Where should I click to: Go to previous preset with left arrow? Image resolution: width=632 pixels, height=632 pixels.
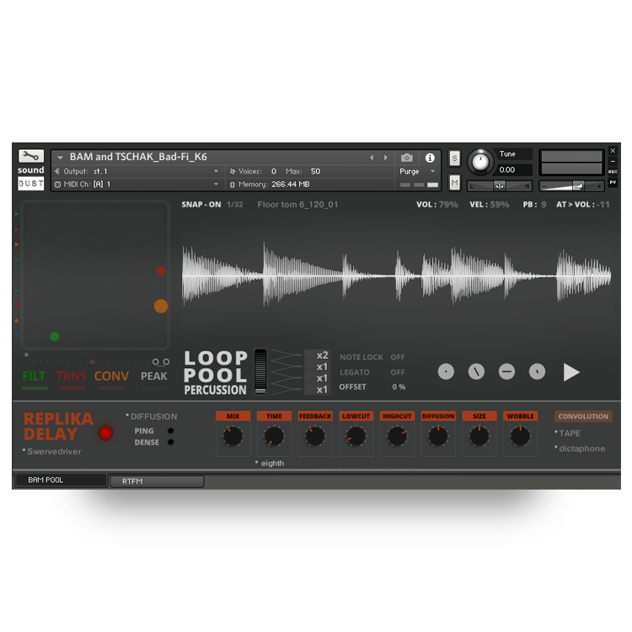click(372, 158)
